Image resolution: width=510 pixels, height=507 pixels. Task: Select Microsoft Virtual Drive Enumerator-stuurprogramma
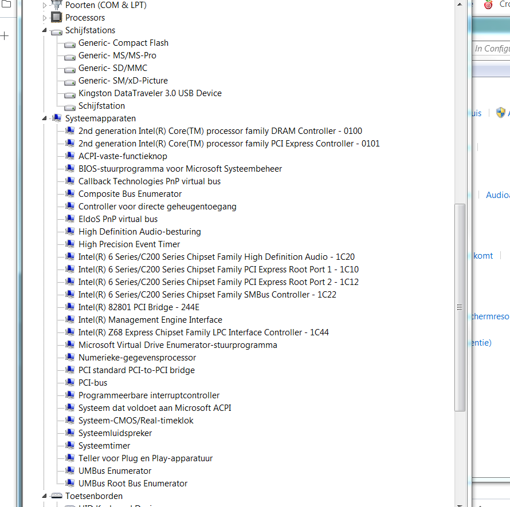point(178,345)
